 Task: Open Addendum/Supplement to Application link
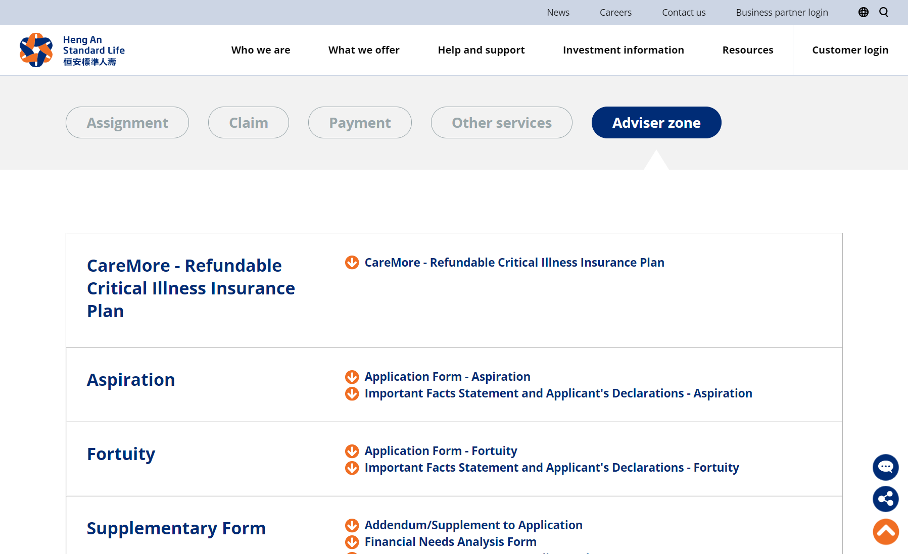(473, 525)
